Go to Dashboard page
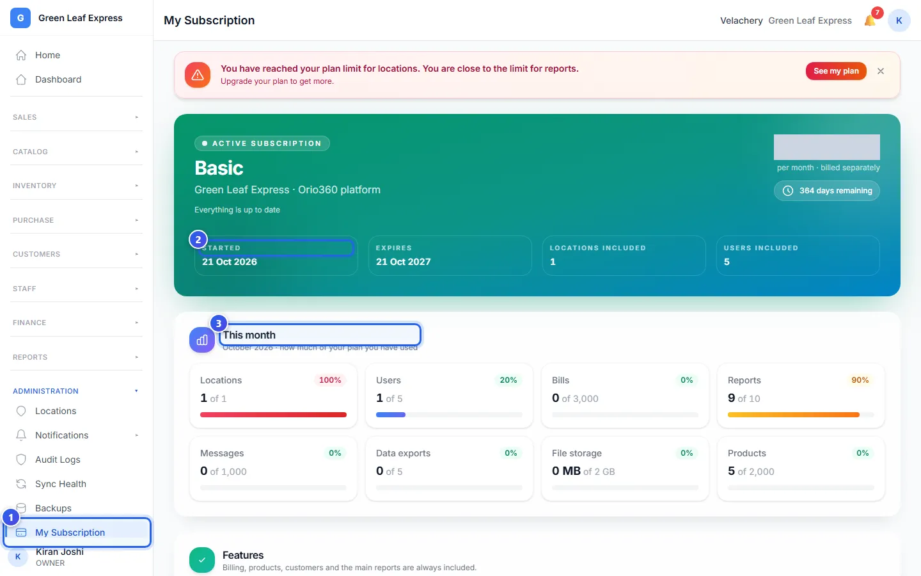Screen dimensions: 921x576 pos(76,79)
